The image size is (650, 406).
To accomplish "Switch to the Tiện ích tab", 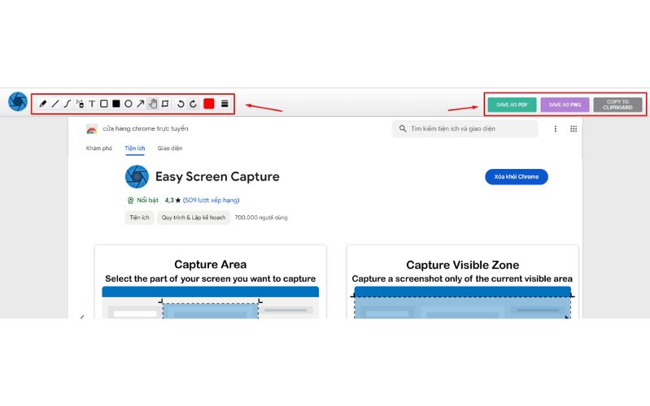I will pyautogui.click(x=135, y=148).
